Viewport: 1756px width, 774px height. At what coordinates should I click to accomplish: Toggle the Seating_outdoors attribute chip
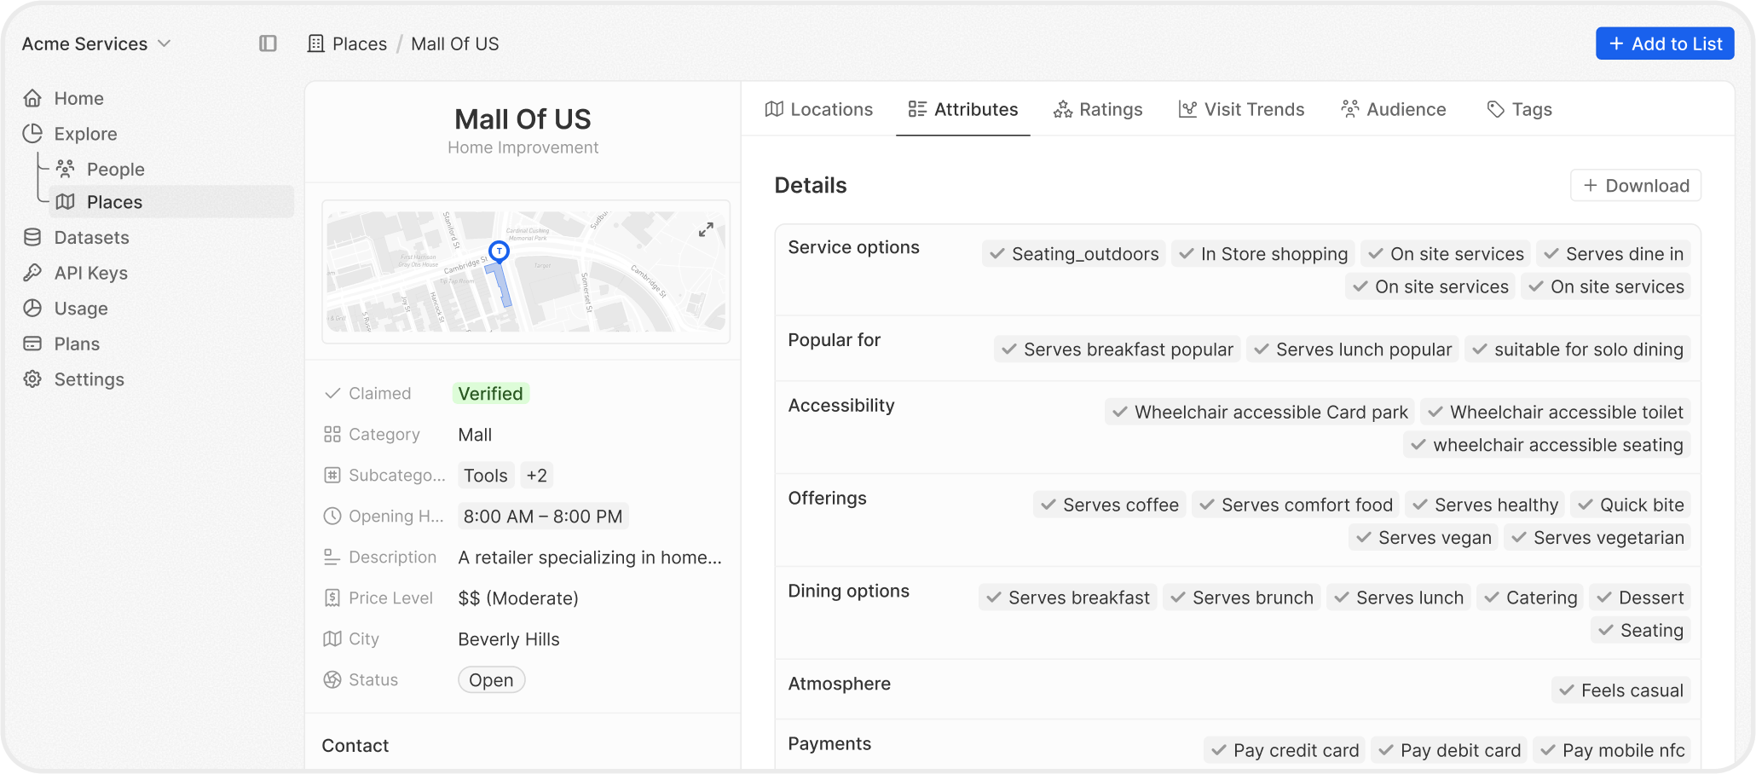1073,254
